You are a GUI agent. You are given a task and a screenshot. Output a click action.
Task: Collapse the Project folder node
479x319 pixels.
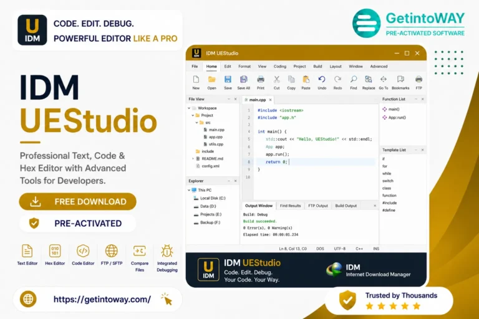[193, 115]
